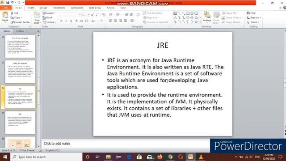This screenshot has width=286, height=161.
Task: Switch to the Animations tab
Action: click(x=77, y=8)
